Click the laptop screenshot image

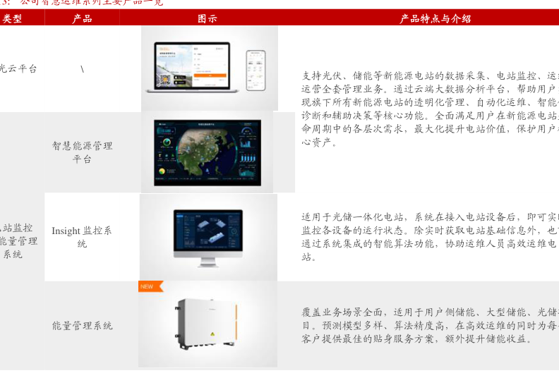point(192,66)
